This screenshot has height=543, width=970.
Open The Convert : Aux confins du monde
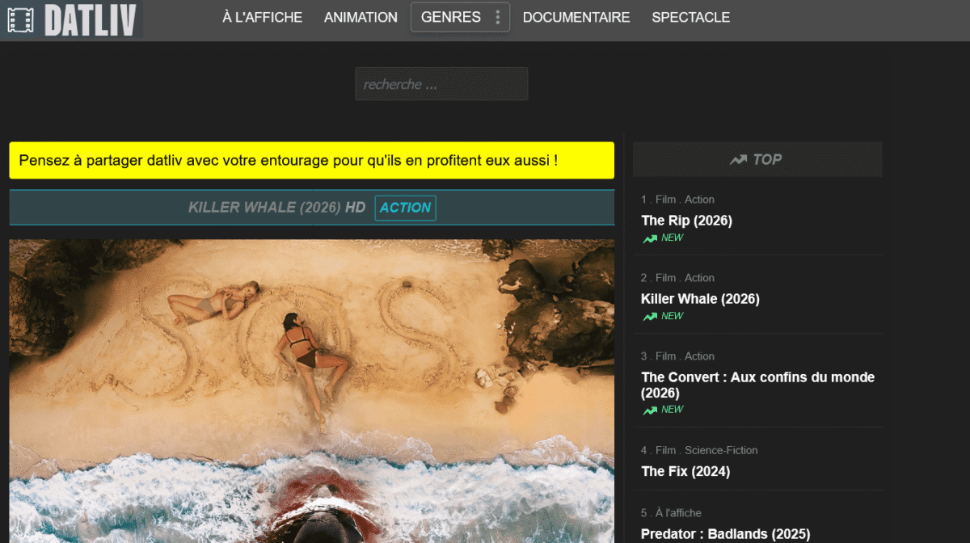pos(757,385)
